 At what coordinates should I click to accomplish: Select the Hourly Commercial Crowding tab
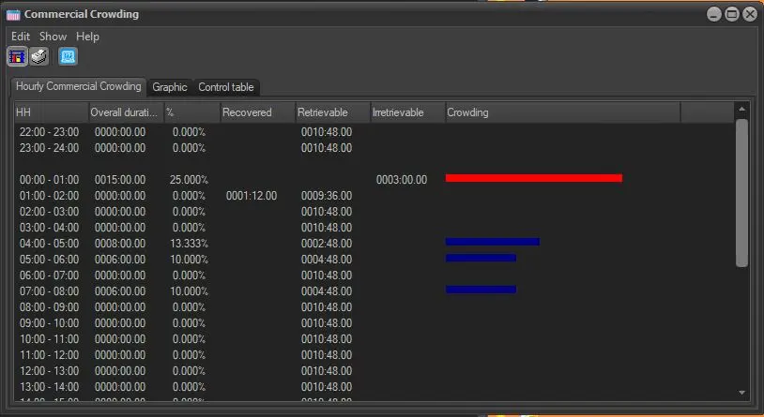click(79, 86)
